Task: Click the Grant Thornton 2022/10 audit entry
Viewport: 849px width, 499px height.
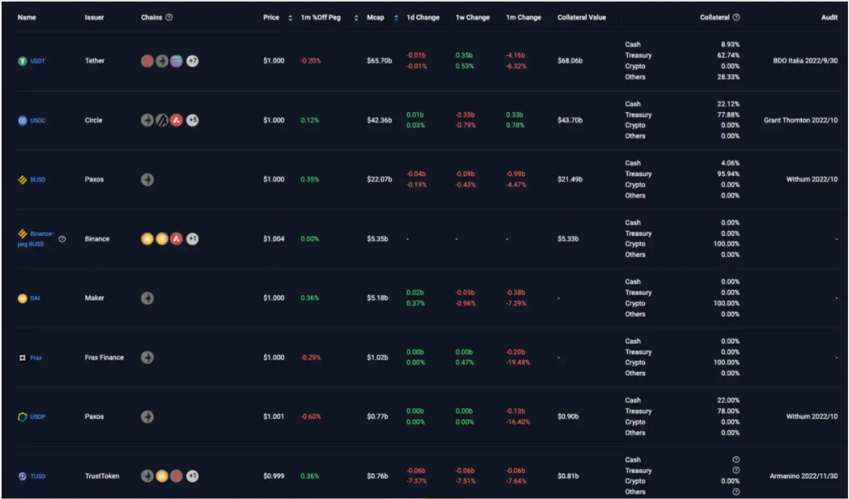Action: 801,120
